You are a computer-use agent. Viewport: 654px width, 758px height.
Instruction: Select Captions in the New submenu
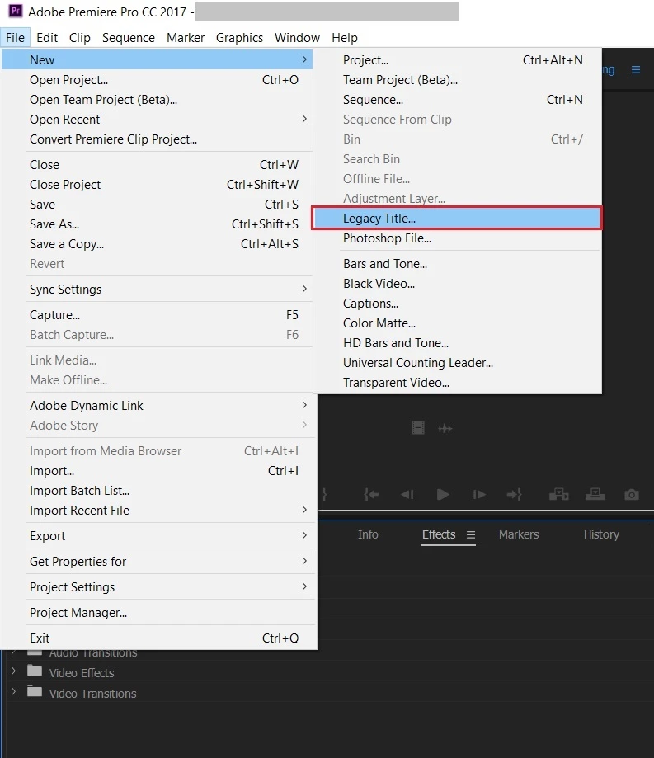click(x=457, y=304)
